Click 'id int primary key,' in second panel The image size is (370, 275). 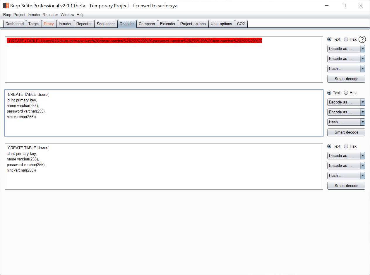[x=22, y=100]
